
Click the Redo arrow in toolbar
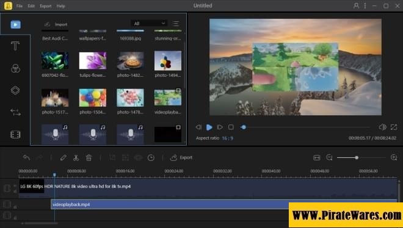tap(39, 157)
